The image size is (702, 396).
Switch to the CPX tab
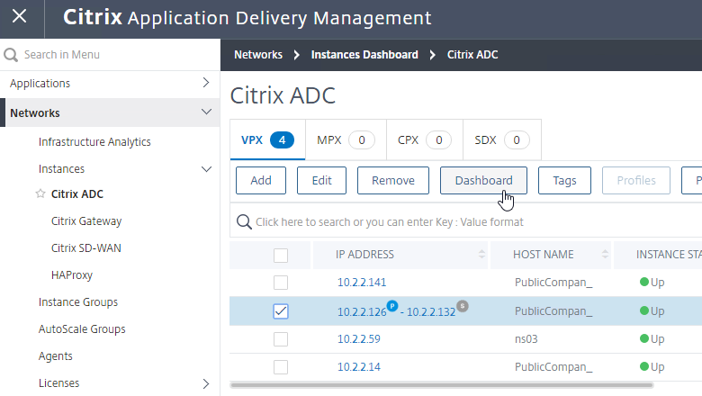425,139
